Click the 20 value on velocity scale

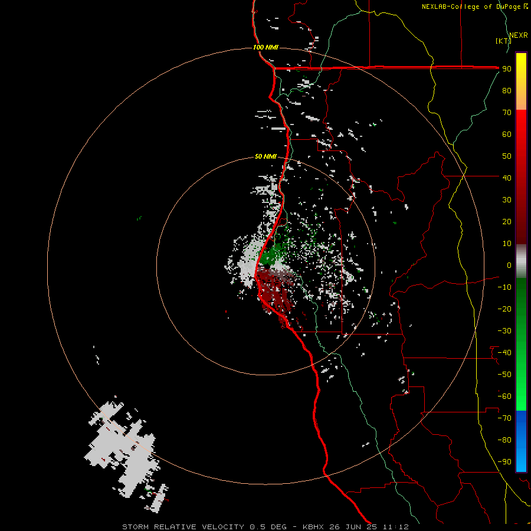pos(507,222)
